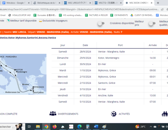Click the Jour column header

pyautogui.click(x=63, y=45)
